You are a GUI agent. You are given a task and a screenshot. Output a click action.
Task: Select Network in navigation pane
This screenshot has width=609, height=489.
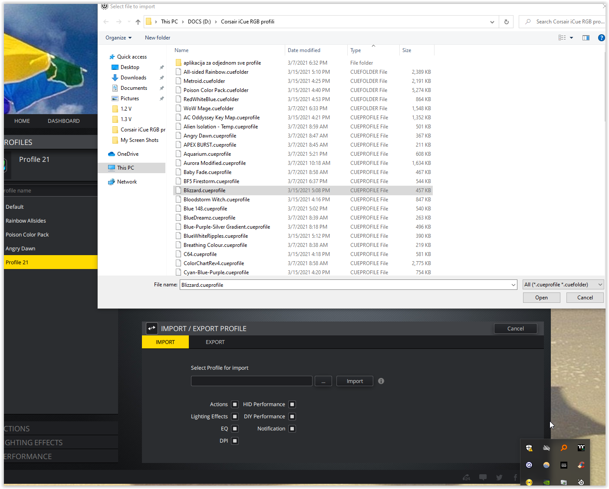click(127, 182)
